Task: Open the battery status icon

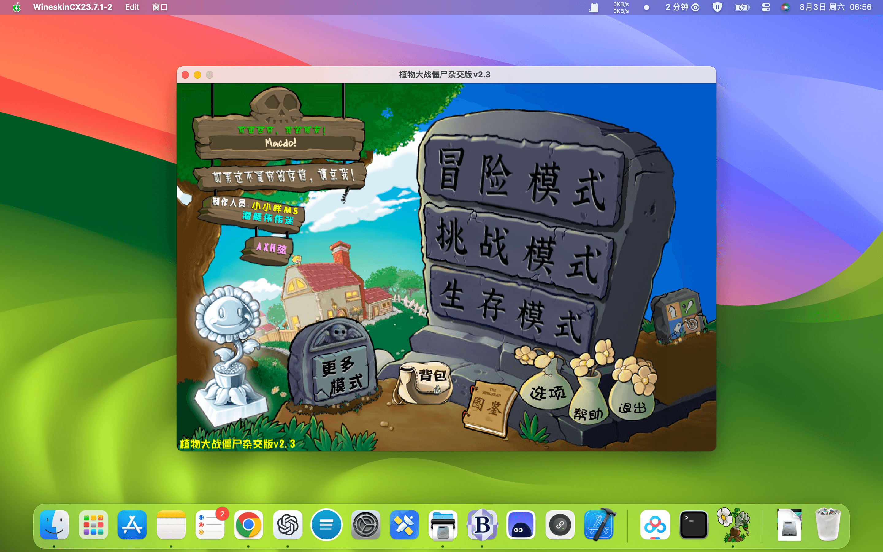Action: coord(742,7)
